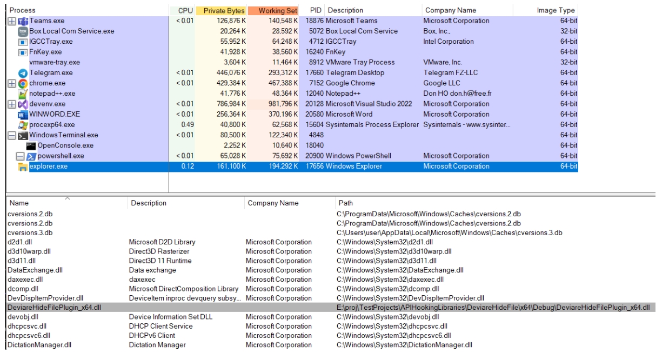Click the powershell.exe icon
Screen dimensions: 669x352
pyautogui.click(x=31, y=156)
